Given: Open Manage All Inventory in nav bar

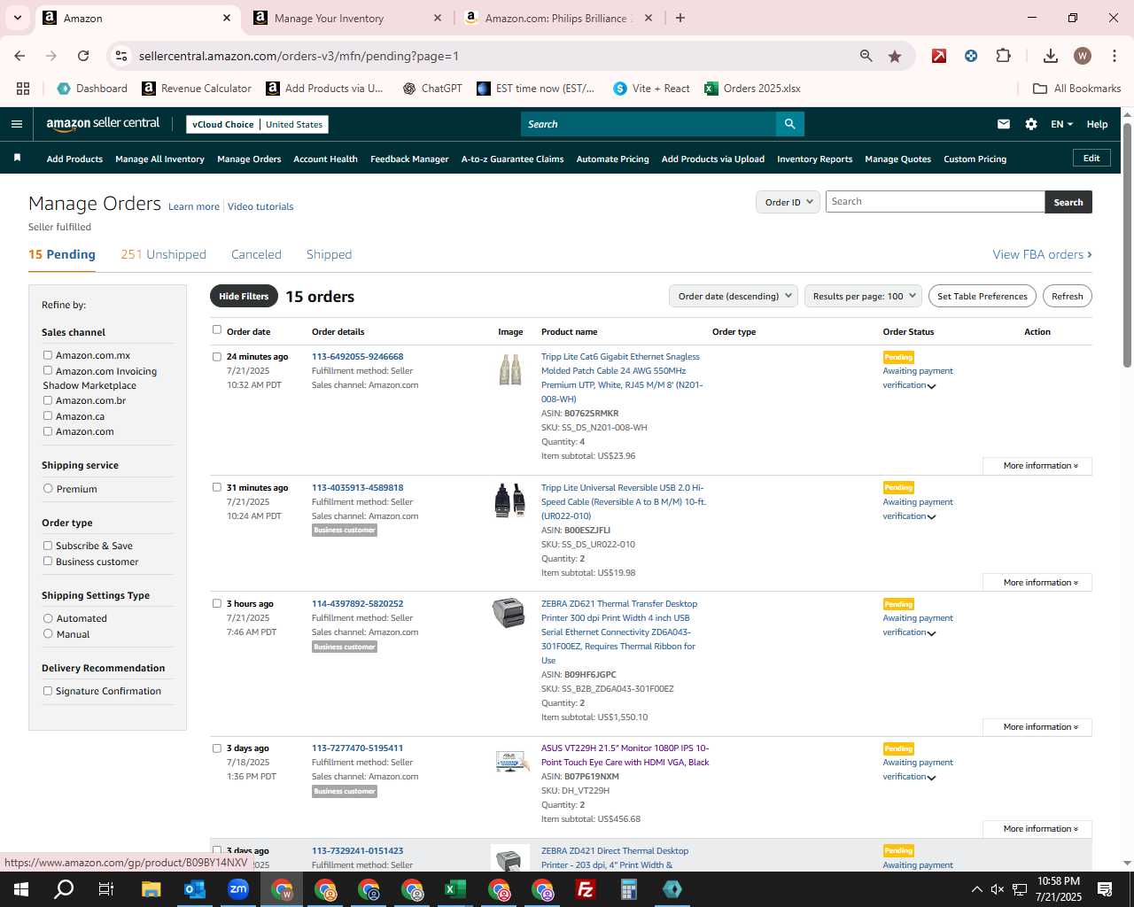Looking at the screenshot, I should (x=159, y=159).
